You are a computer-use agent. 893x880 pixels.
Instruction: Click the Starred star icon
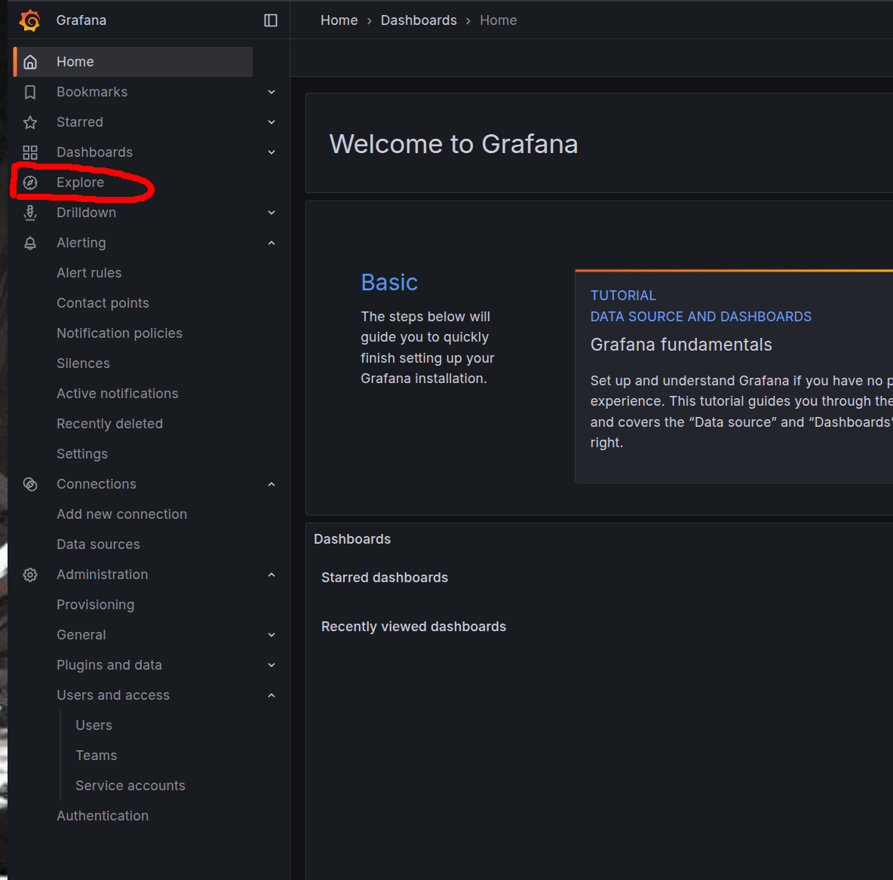30,122
